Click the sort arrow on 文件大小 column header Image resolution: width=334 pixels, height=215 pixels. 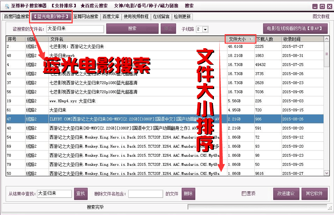coord(251,39)
